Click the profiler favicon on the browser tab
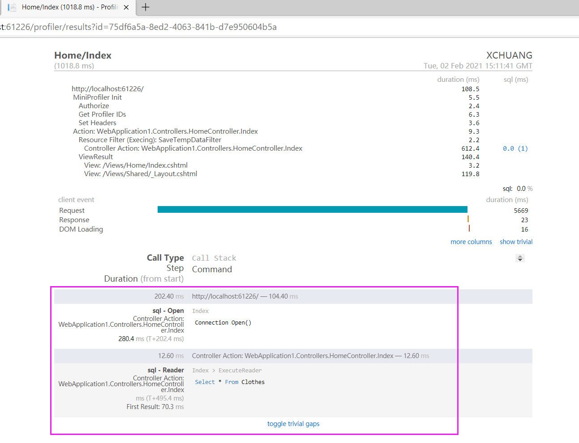 13,7
